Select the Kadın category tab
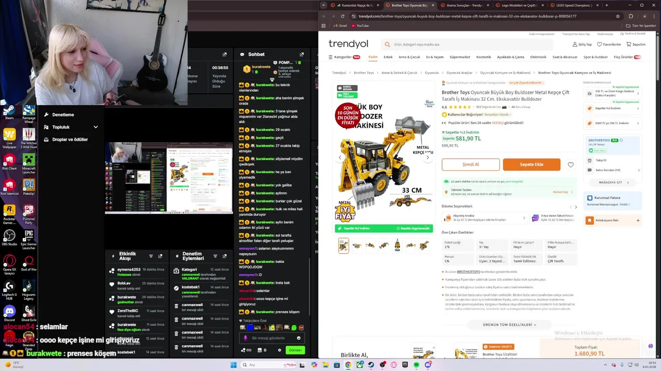This screenshot has width=661, height=371. 373,57
